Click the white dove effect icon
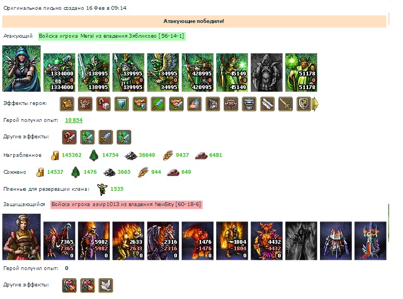 (105, 285)
